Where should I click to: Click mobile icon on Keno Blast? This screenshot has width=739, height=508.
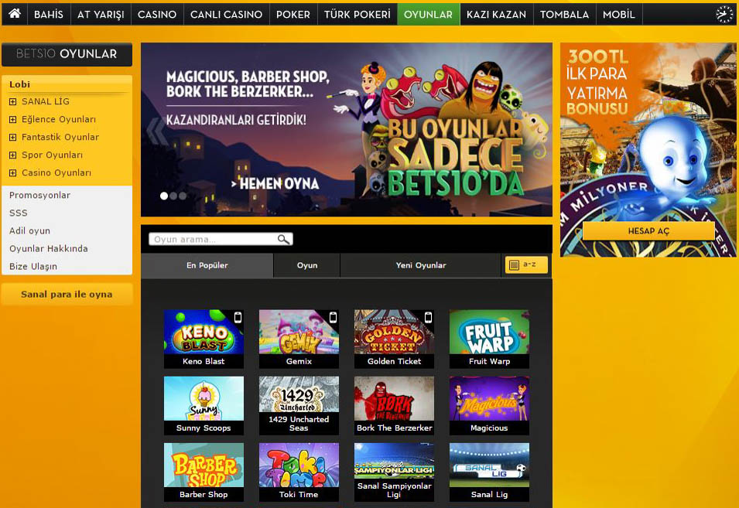click(x=238, y=317)
